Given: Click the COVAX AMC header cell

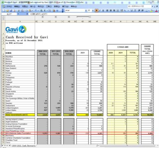Looking at the screenshot, I should pos(123,47).
